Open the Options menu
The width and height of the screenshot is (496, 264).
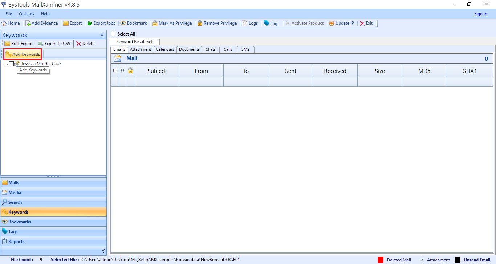click(27, 14)
